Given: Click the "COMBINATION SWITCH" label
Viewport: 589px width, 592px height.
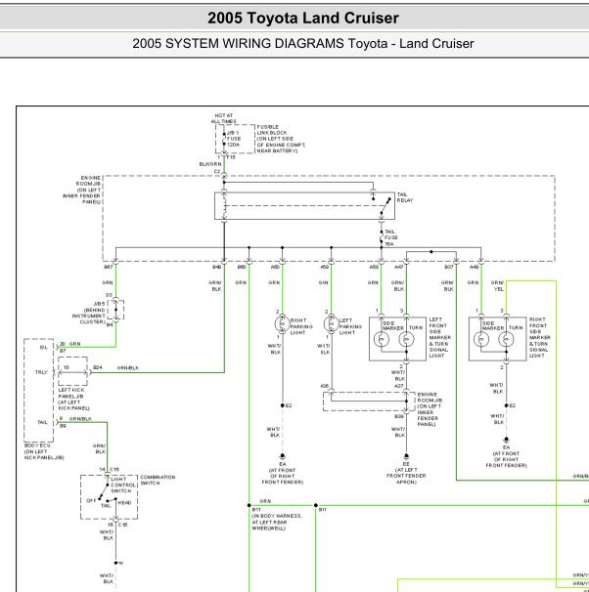Looking at the screenshot, I should pos(158,481).
